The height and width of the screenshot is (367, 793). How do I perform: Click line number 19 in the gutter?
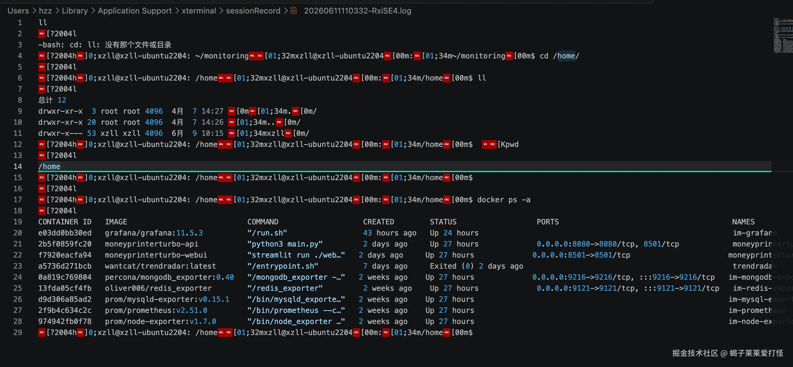tap(18, 222)
